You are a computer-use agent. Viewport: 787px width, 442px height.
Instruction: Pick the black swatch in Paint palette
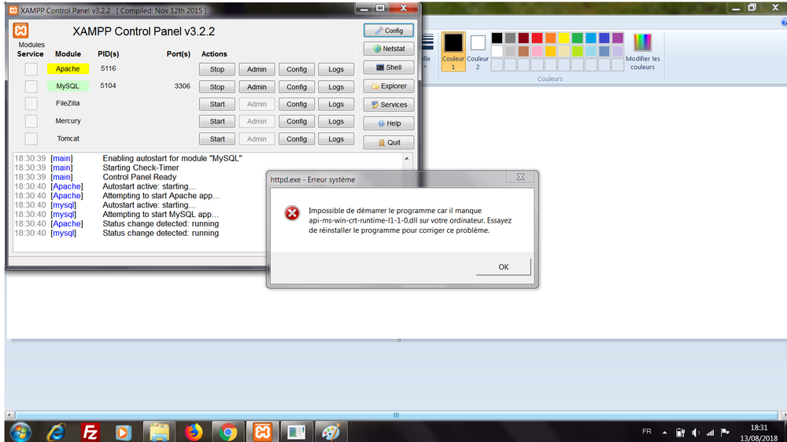point(497,38)
